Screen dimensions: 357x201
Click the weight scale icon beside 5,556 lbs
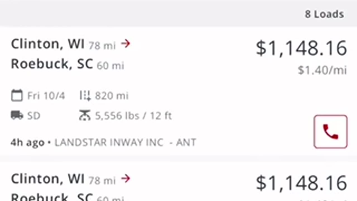coord(85,116)
